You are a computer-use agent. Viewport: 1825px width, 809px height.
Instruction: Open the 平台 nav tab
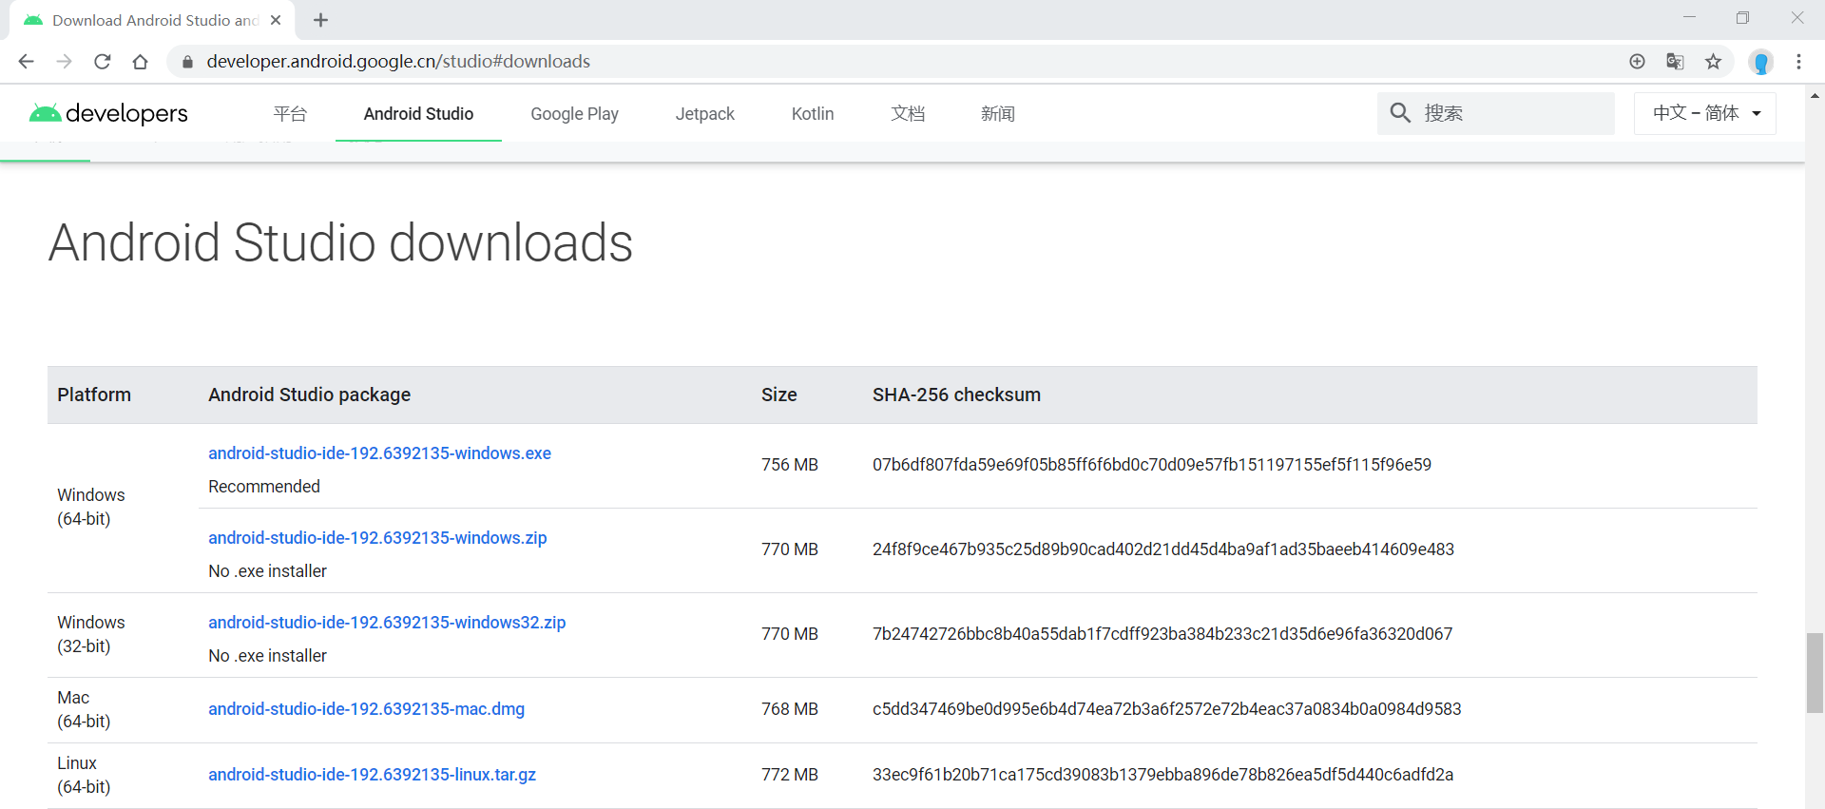coord(290,114)
